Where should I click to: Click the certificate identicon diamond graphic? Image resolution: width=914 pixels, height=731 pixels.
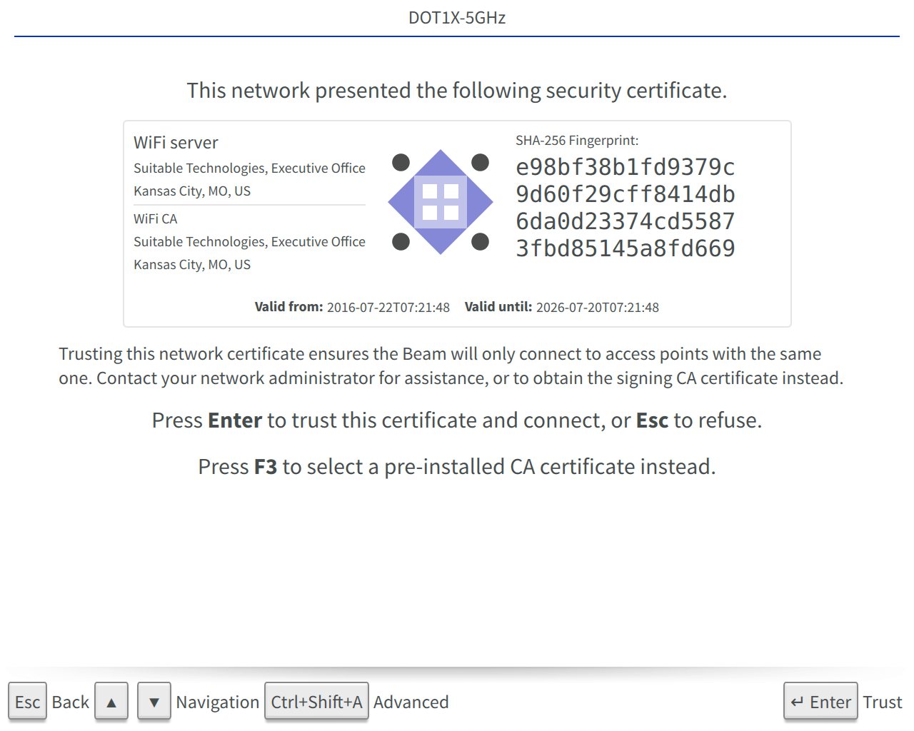click(x=441, y=202)
